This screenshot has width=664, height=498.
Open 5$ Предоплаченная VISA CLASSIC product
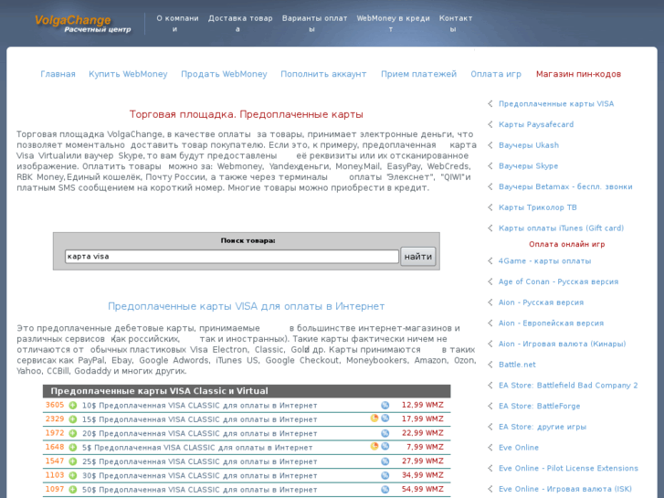197,448
